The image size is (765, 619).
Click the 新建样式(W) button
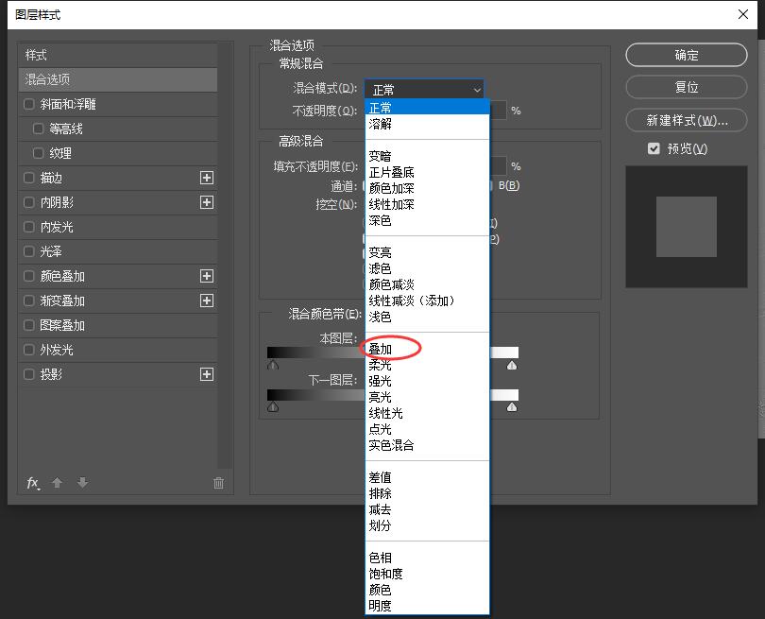pyautogui.click(x=686, y=120)
